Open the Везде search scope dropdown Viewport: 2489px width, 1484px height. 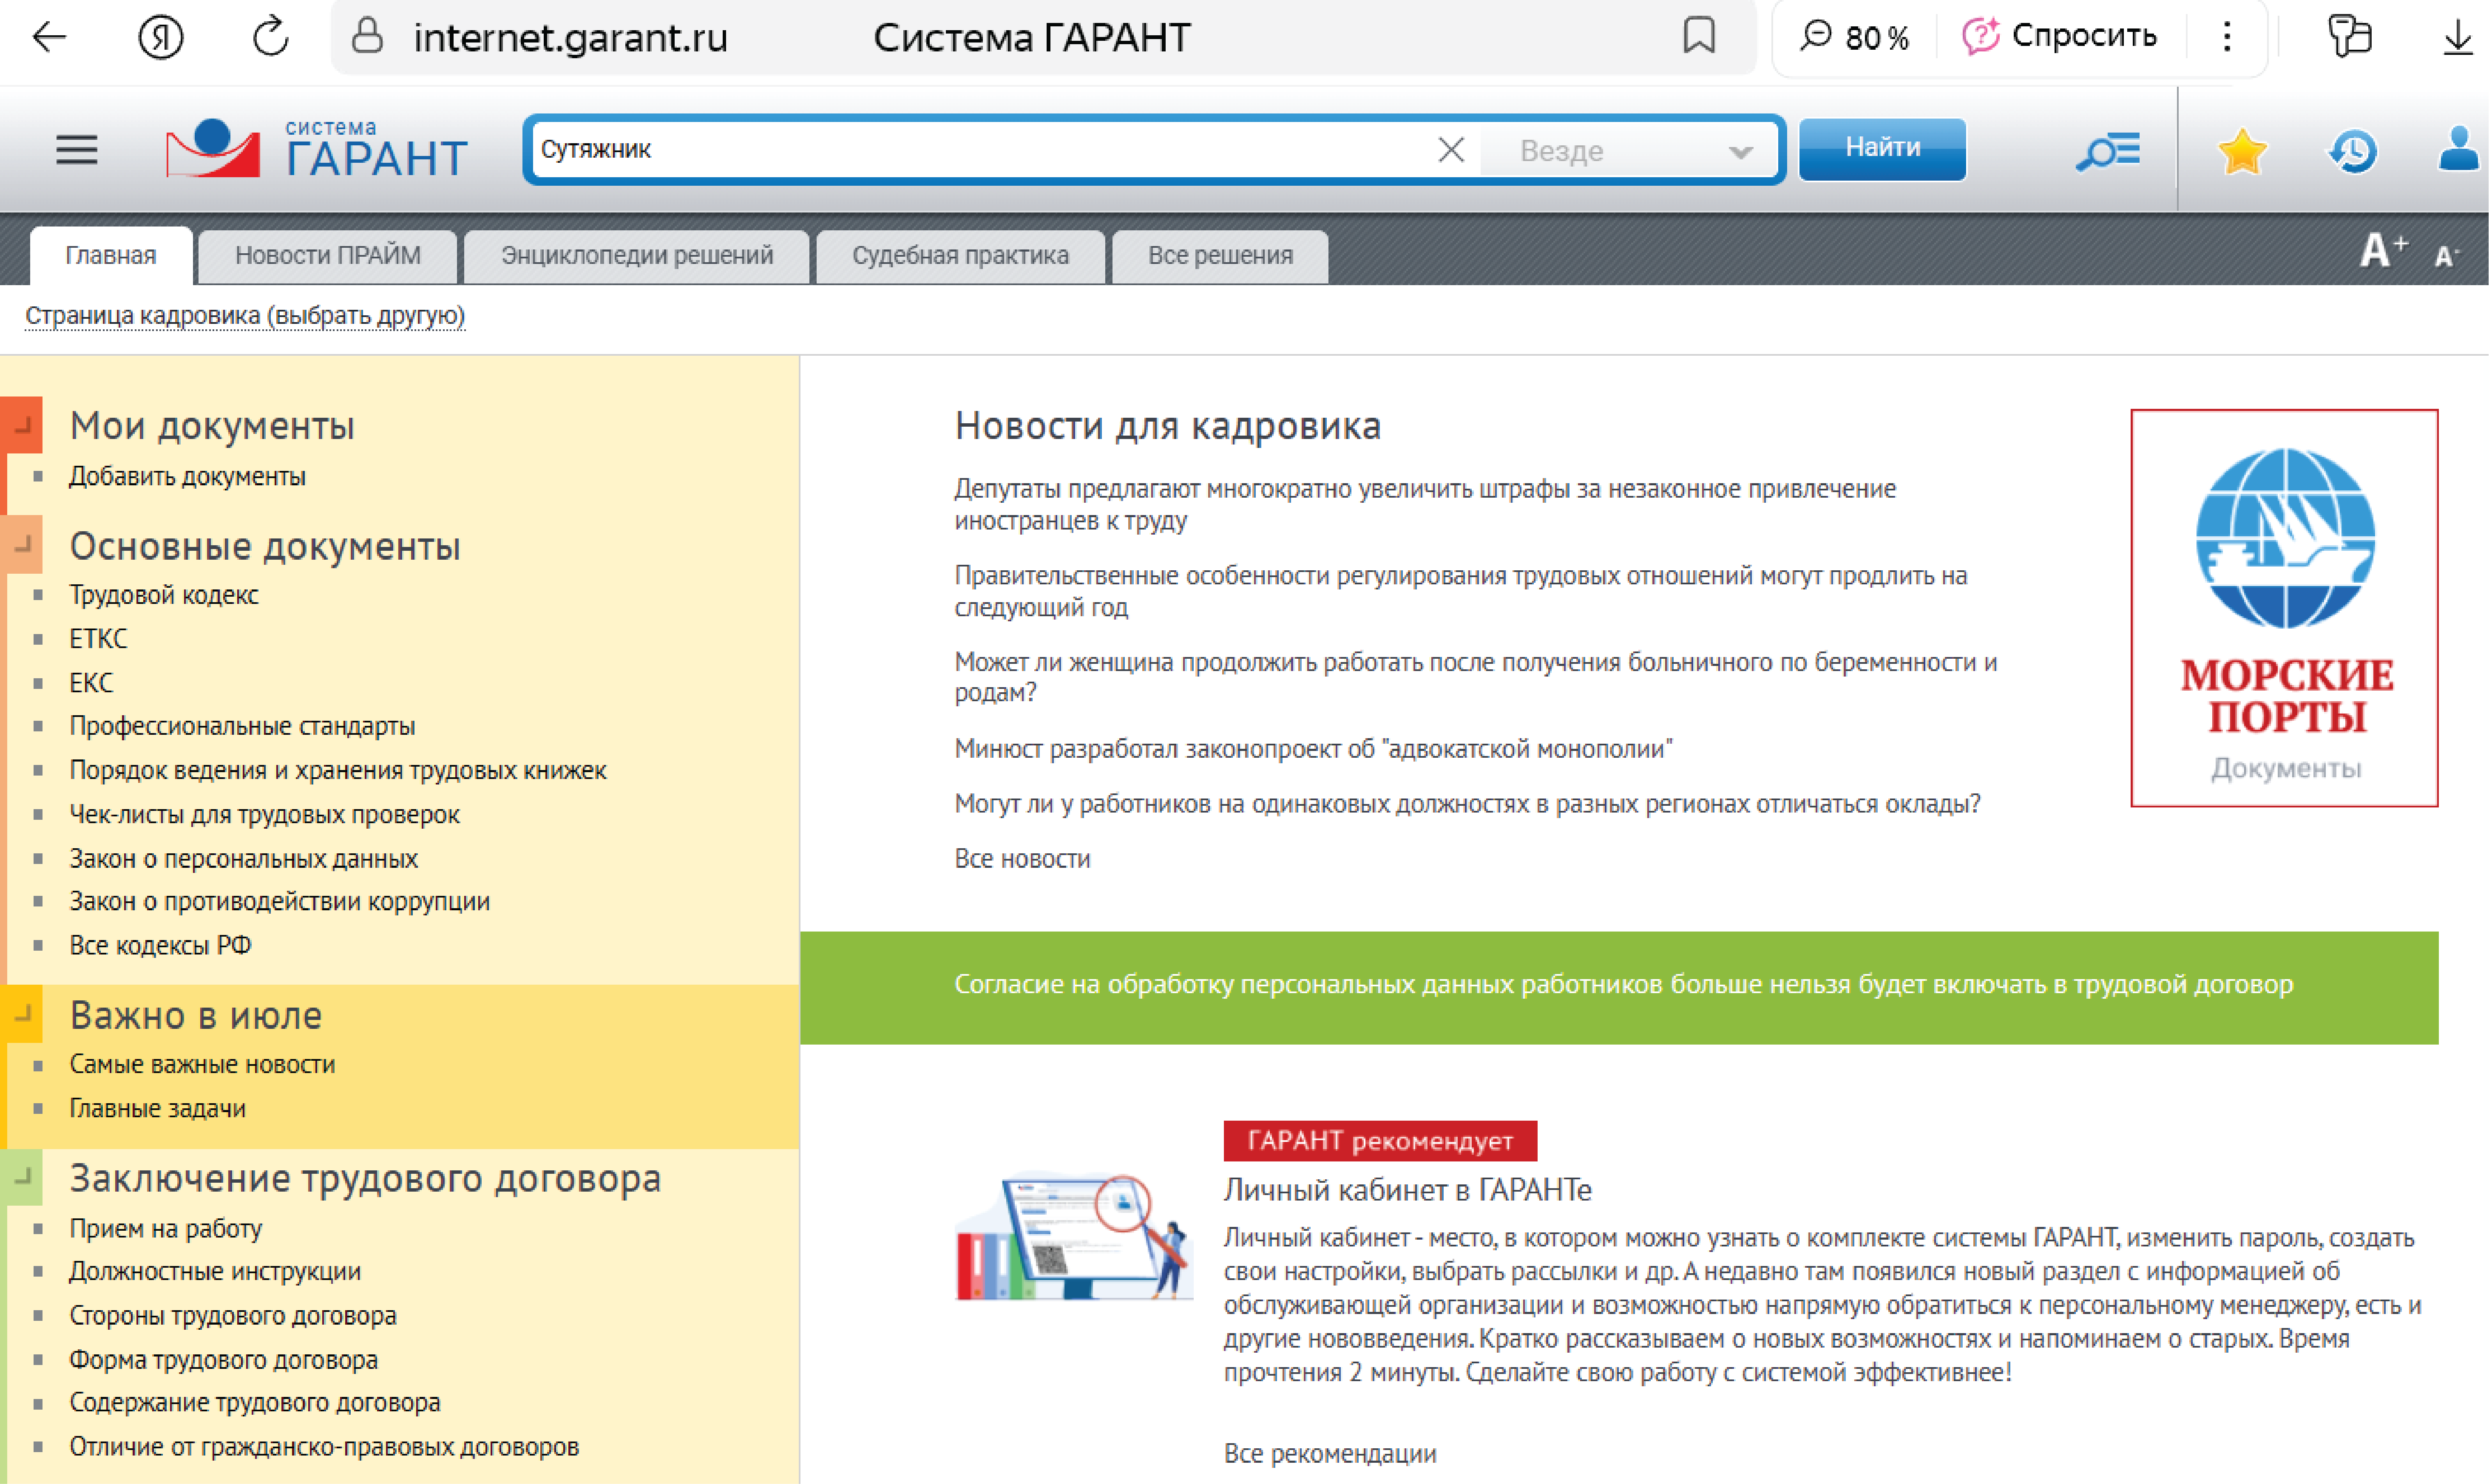pyautogui.click(x=1629, y=151)
